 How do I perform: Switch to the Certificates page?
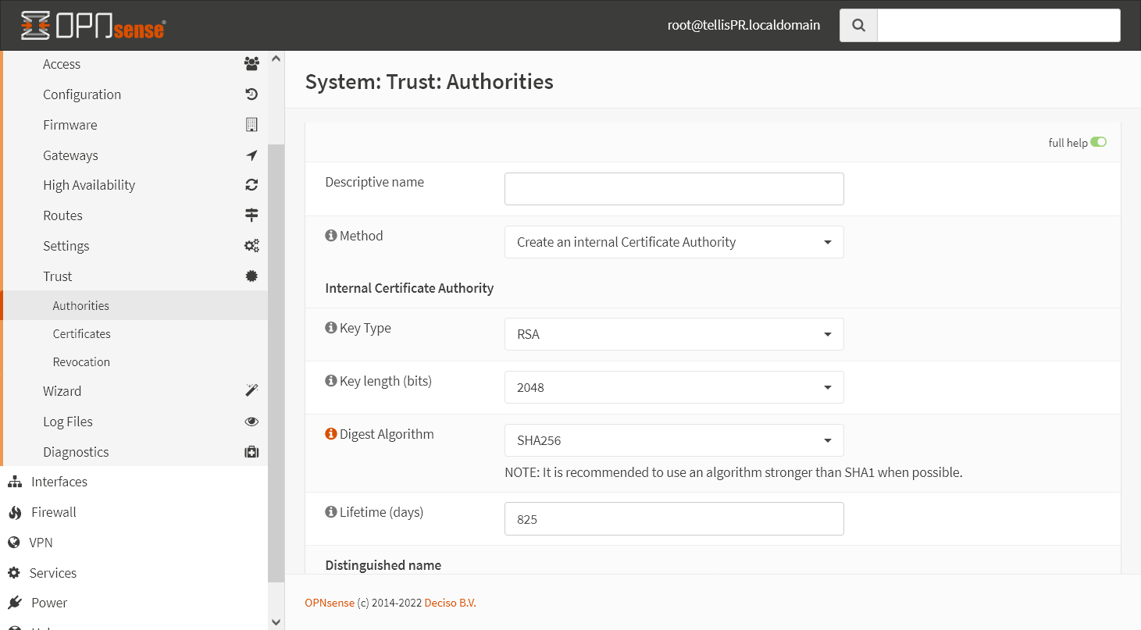[x=81, y=333]
